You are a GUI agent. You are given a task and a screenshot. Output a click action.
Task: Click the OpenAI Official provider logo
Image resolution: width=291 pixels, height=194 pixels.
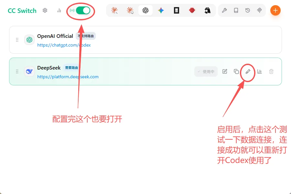tap(29, 40)
